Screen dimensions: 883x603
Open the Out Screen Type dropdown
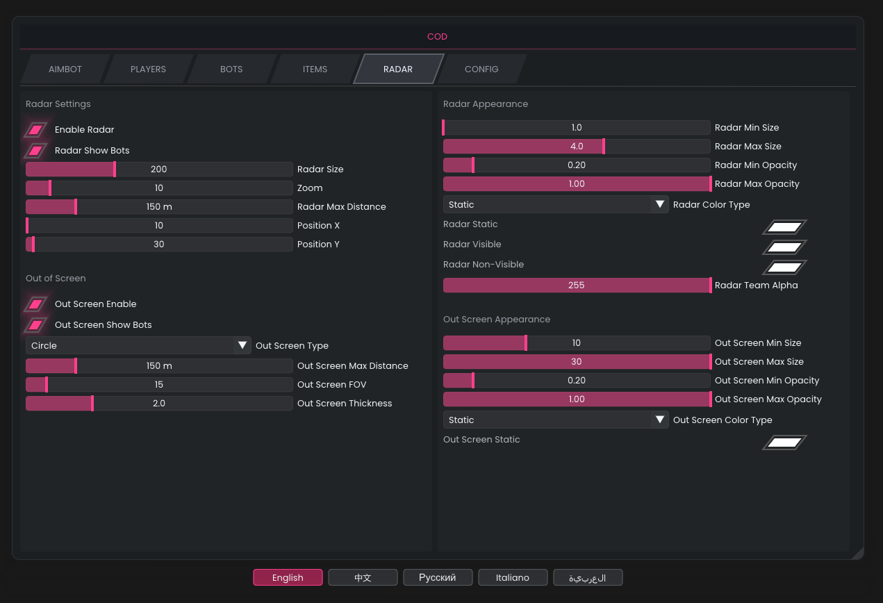click(138, 346)
